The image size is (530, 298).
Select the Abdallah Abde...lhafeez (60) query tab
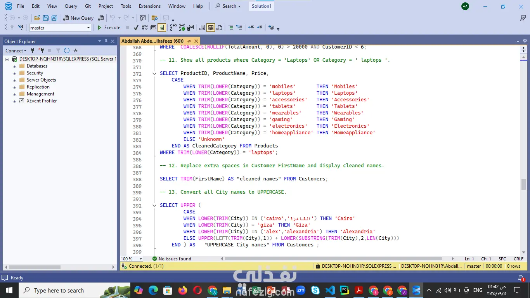pyautogui.click(x=152, y=41)
